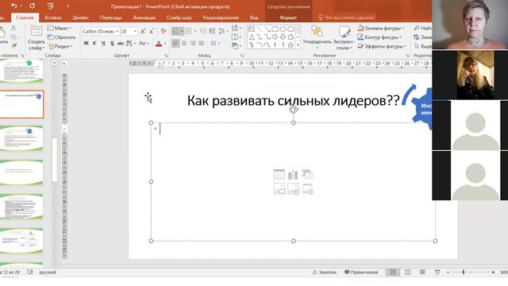Apply the red font color A

click(x=159, y=44)
